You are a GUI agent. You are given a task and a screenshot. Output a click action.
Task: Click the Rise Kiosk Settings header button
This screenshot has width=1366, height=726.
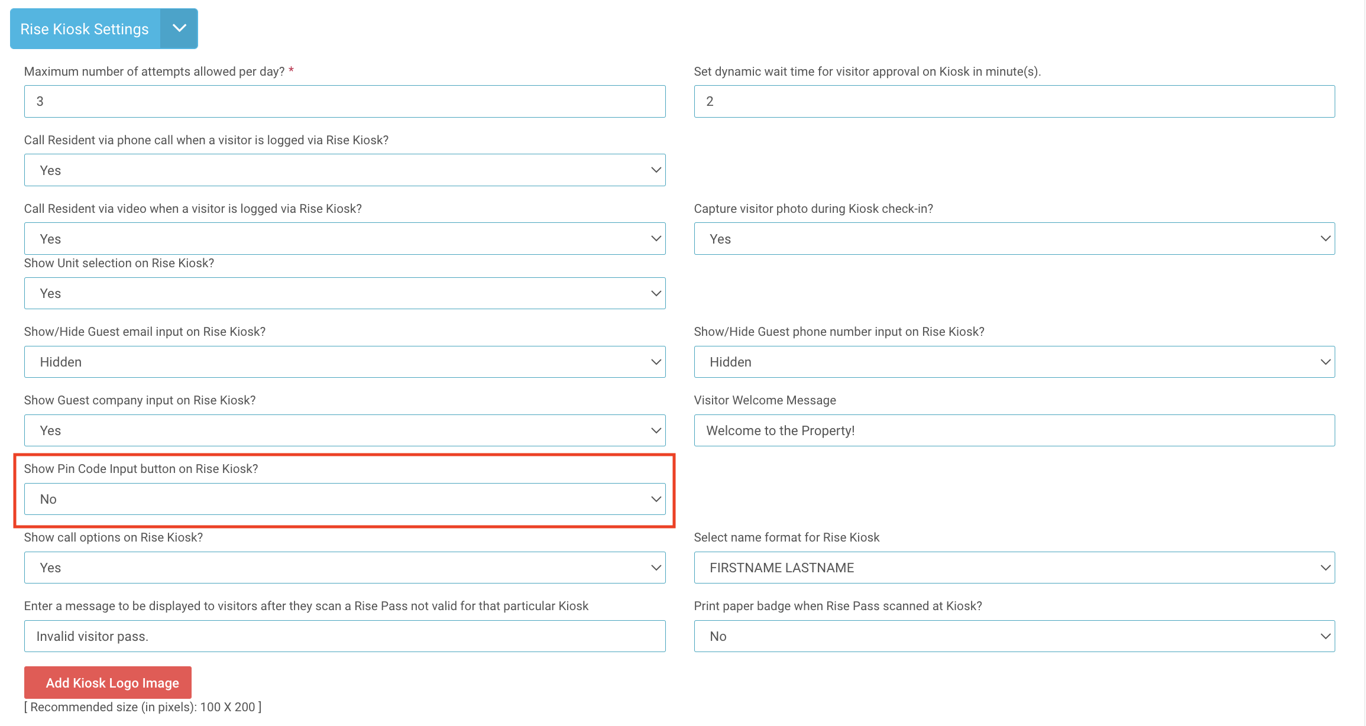pyautogui.click(x=85, y=29)
